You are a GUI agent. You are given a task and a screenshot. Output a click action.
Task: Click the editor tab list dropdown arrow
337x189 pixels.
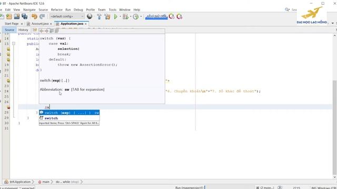click(x=333, y=23)
